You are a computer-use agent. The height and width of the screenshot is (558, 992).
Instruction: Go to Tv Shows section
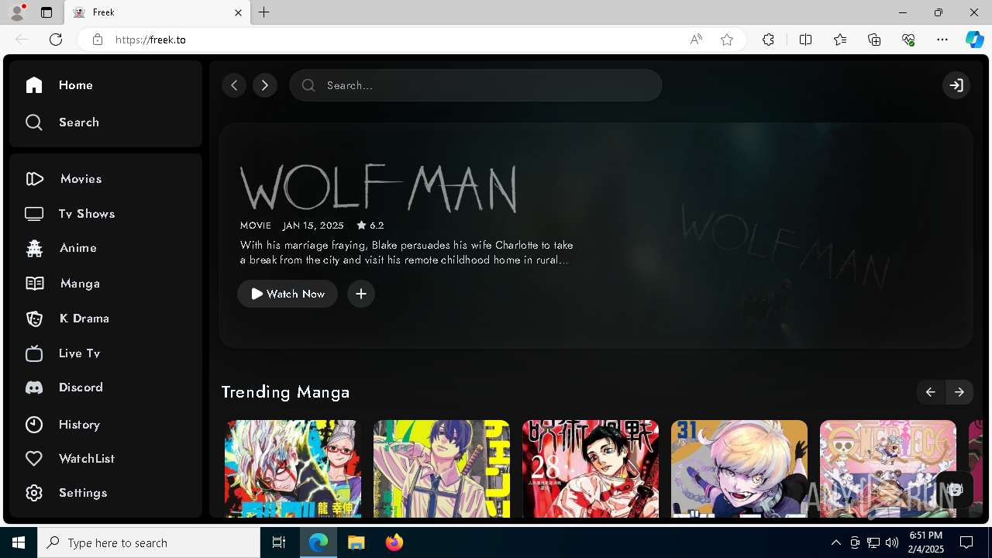pos(70,214)
